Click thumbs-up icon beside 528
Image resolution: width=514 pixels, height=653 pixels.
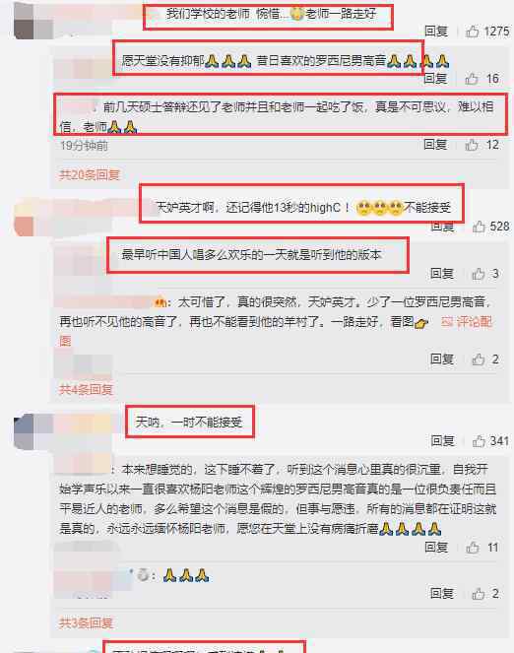coord(479,227)
